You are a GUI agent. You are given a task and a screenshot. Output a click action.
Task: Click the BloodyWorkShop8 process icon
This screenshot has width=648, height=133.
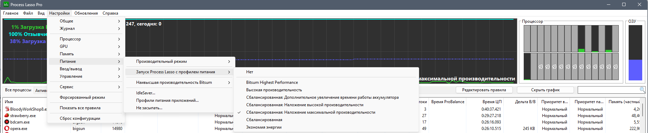[x=7, y=109]
